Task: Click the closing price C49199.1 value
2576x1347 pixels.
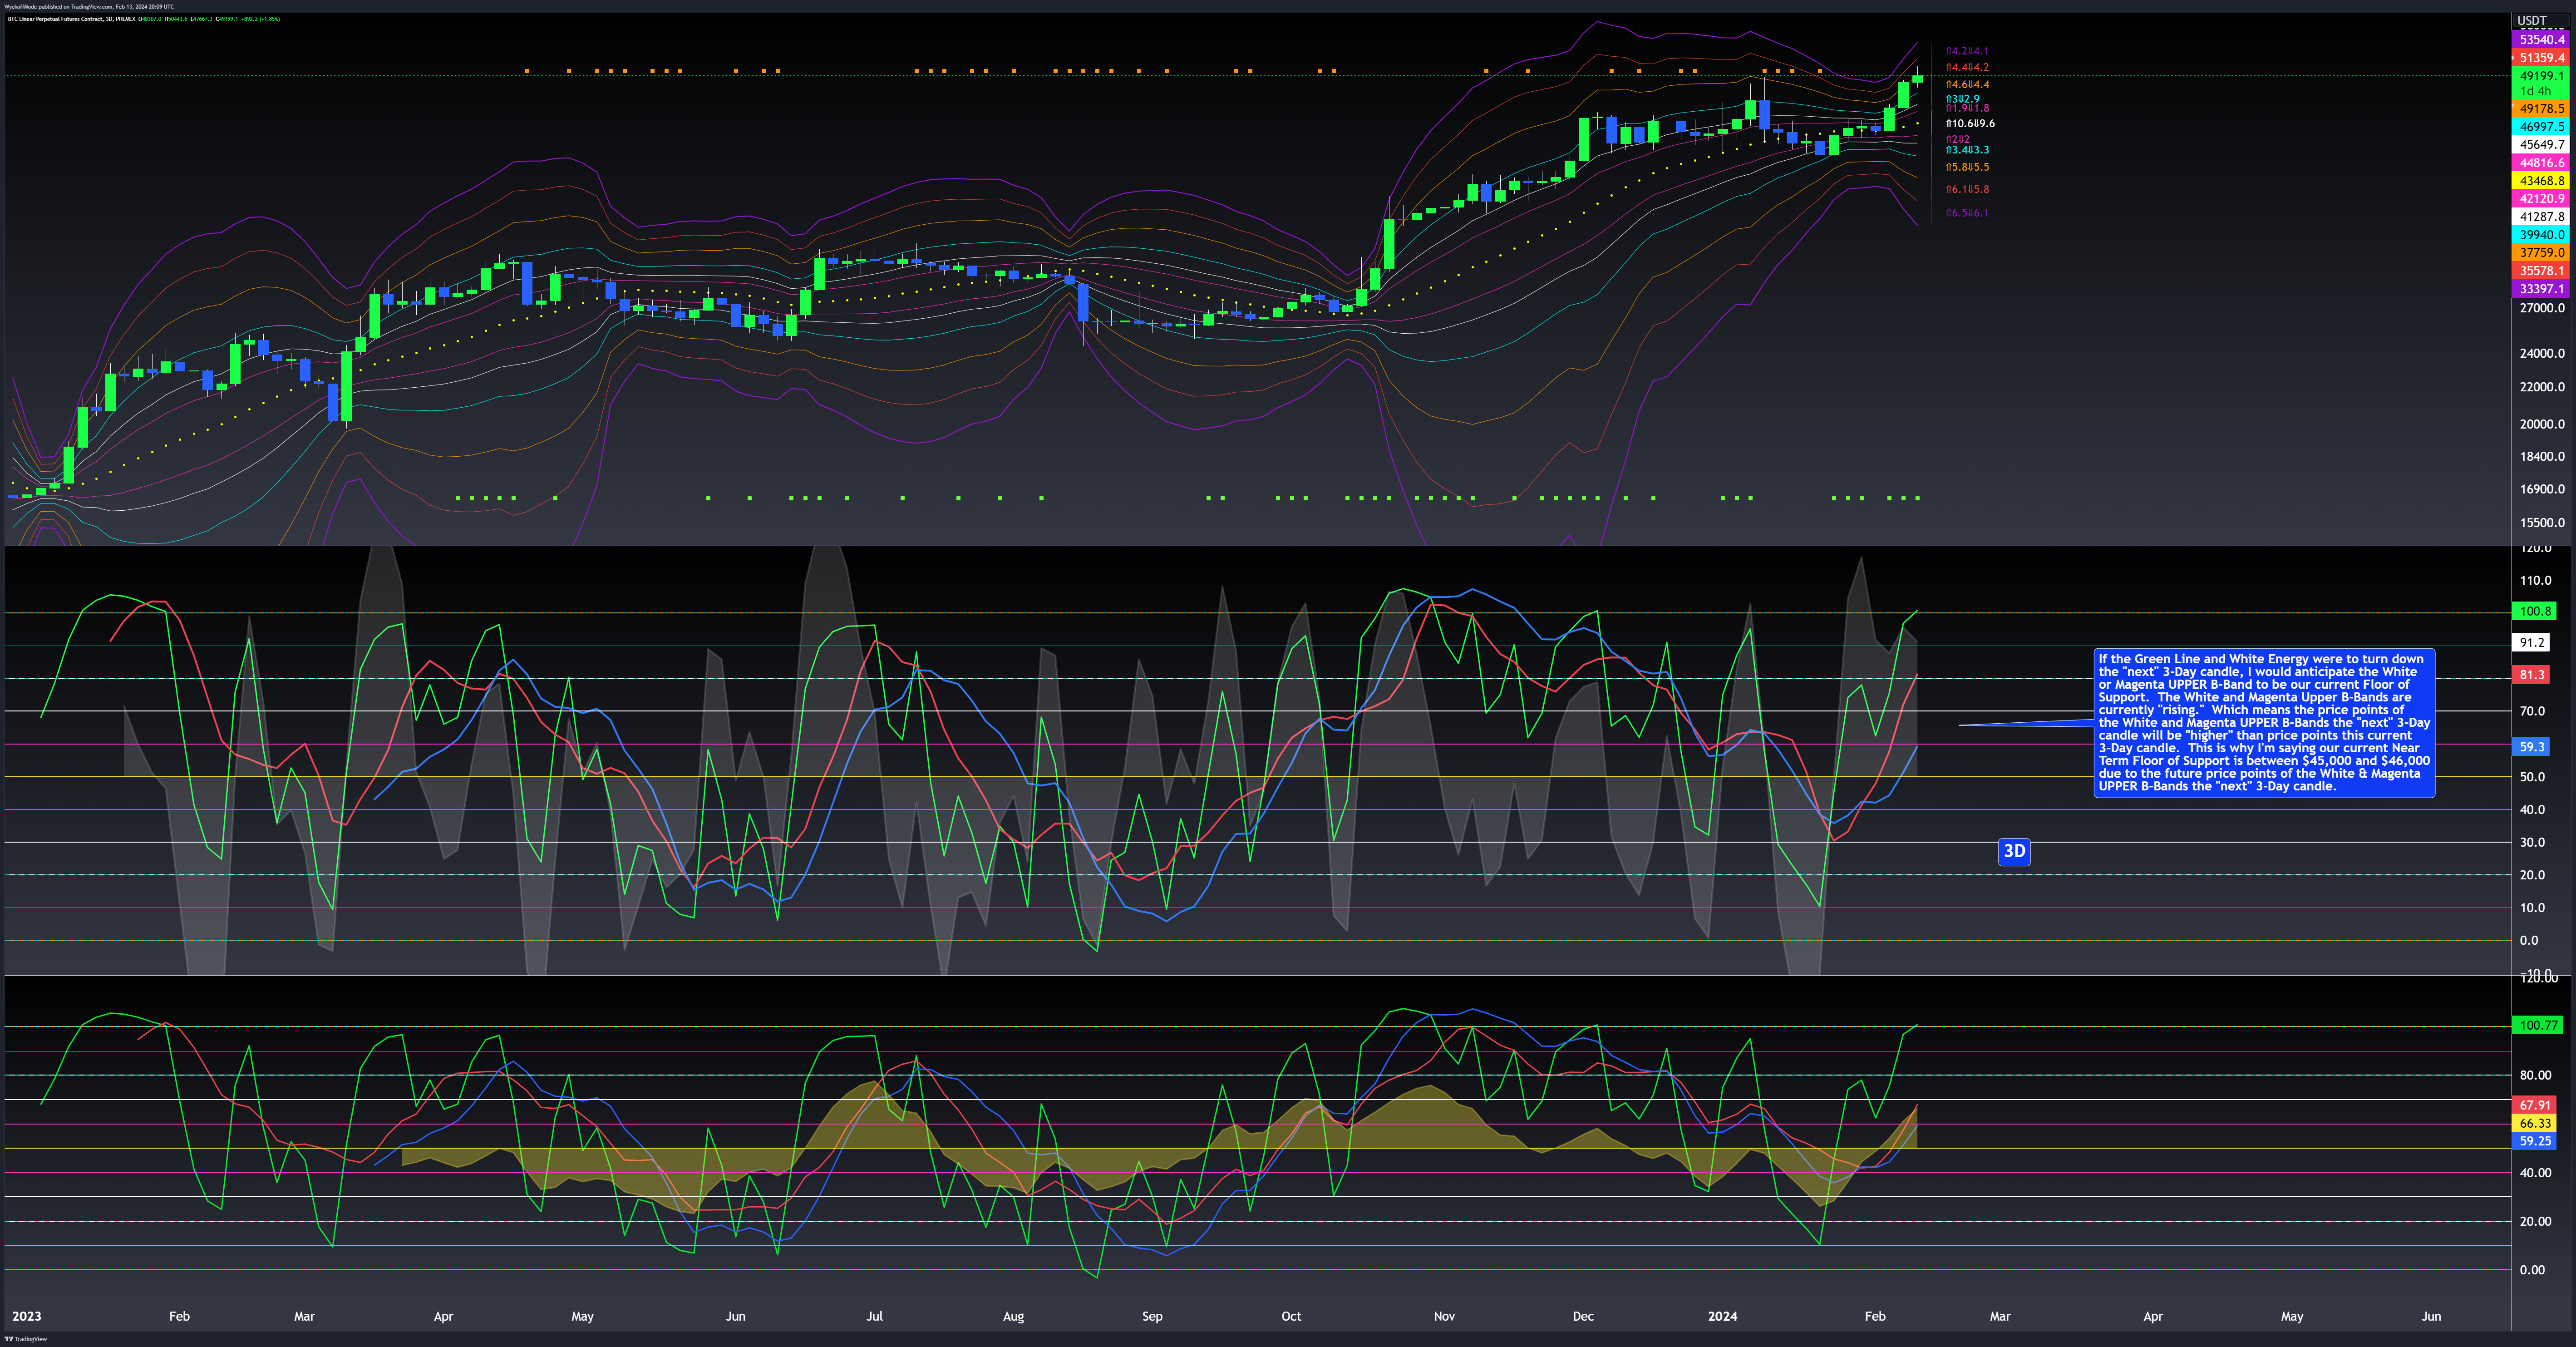Action: [x=227, y=19]
